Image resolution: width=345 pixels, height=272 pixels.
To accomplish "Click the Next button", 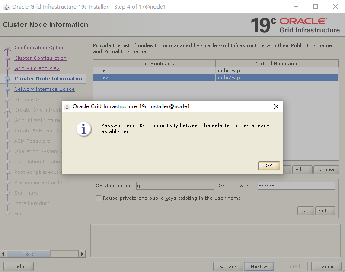I will [259, 266].
